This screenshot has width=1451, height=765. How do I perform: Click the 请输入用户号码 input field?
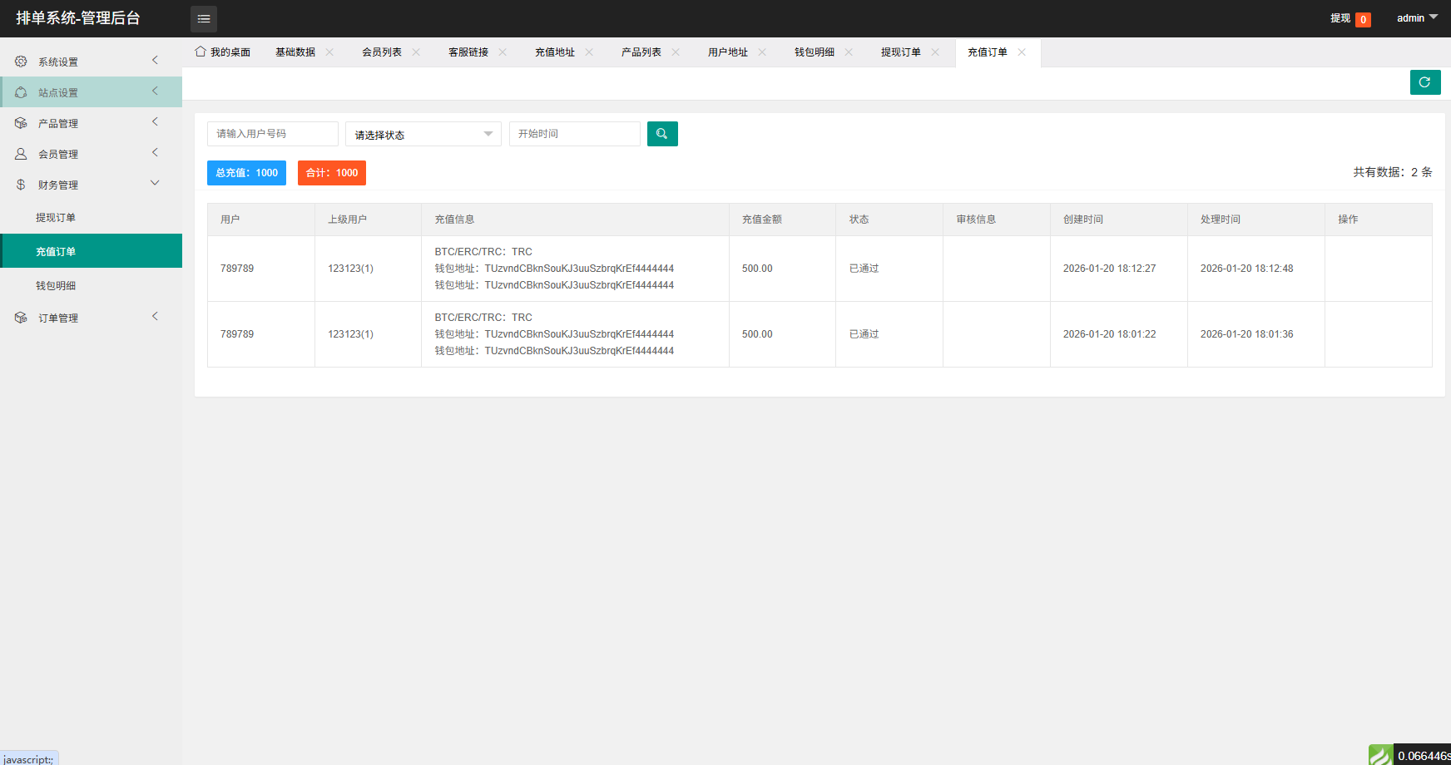272,134
